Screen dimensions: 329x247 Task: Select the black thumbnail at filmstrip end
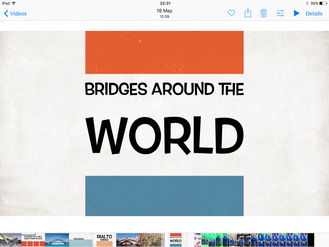tap(311, 240)
